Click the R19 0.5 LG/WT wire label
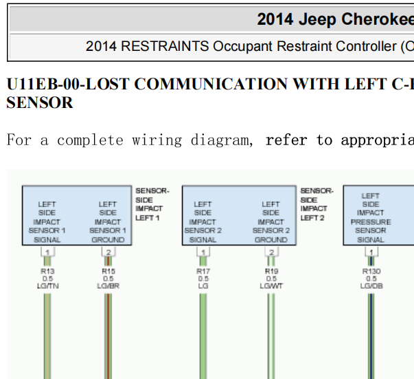 (x=271, y=279)
